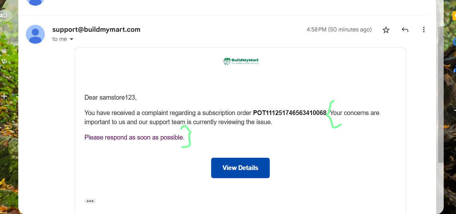
Task: Click the BuildMyMart logo in email
Action: click(240, 61)
